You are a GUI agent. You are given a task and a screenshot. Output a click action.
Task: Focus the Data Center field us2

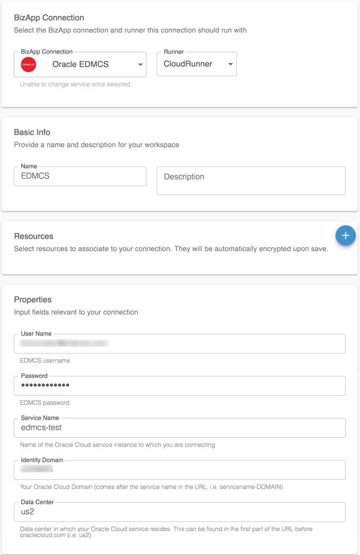(x=179, y=512)
